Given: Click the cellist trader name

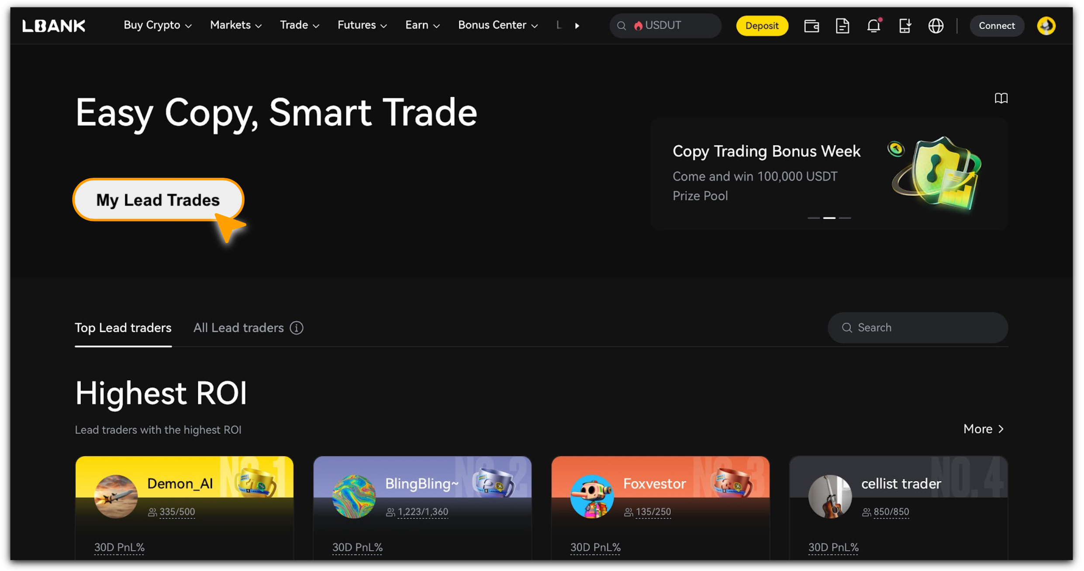Looking at the screenshot, I should point(901,484).
